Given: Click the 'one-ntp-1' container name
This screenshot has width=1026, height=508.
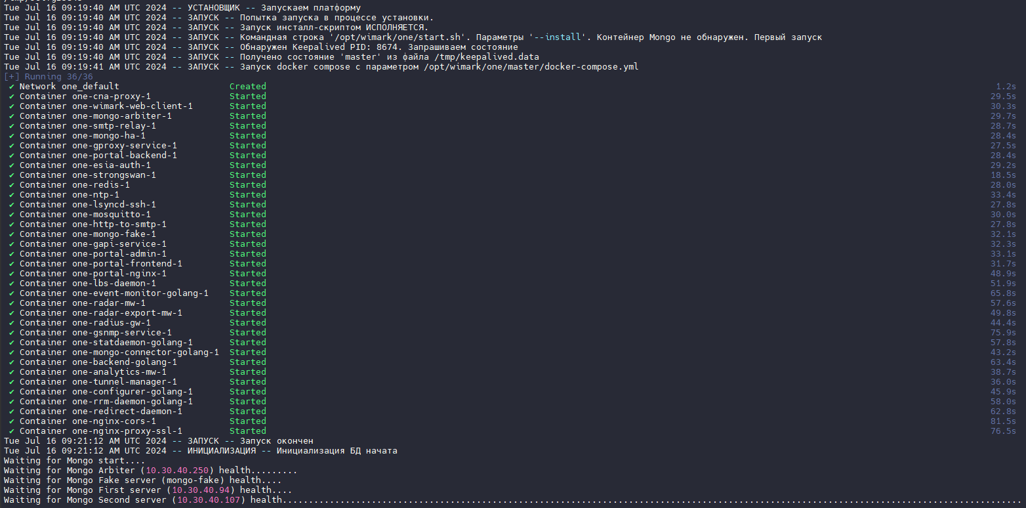Looking at the screenshot, I should pos(96,195).
